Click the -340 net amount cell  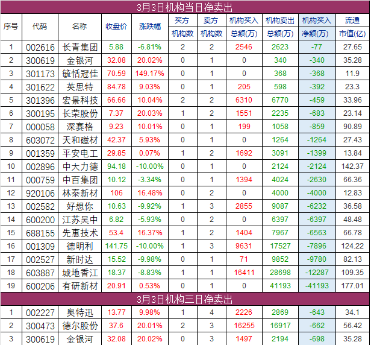click(317, 60)
